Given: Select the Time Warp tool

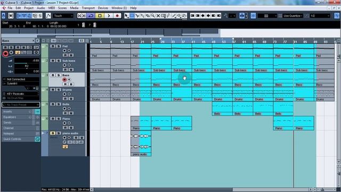Looking at the screenshot, I should tap(164, 15).
